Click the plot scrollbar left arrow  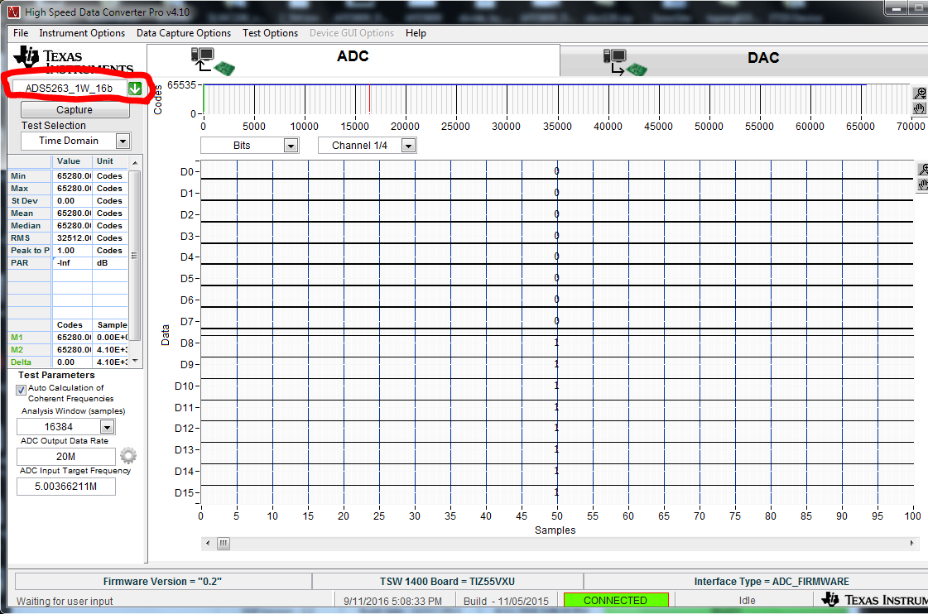(207, 543)
